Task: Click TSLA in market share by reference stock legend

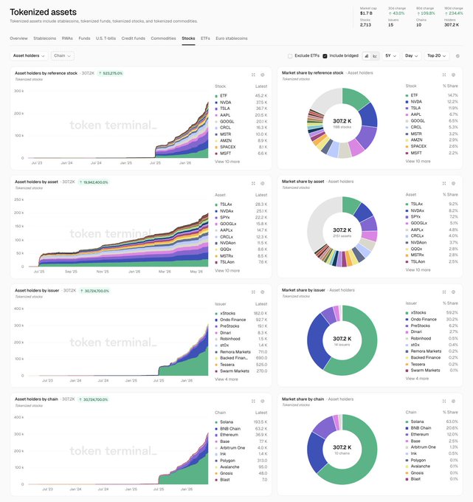Action: pyautogui.click(x=415, y=109)
